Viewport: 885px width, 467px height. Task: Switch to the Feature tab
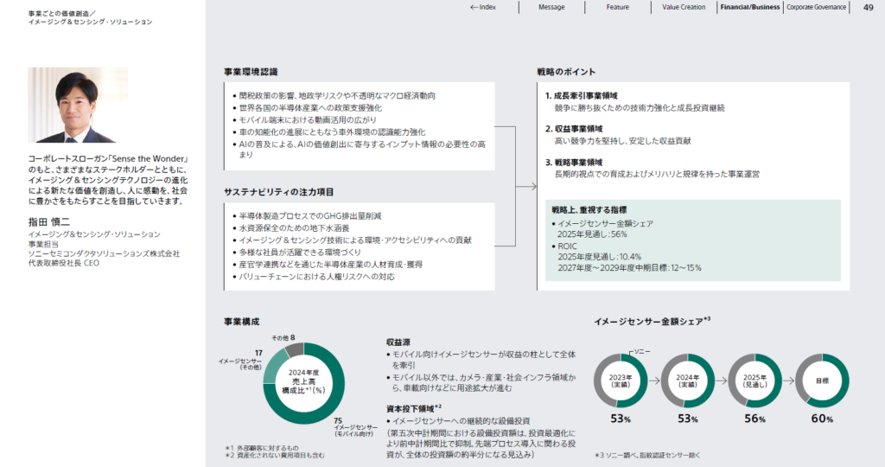(617, 7)
